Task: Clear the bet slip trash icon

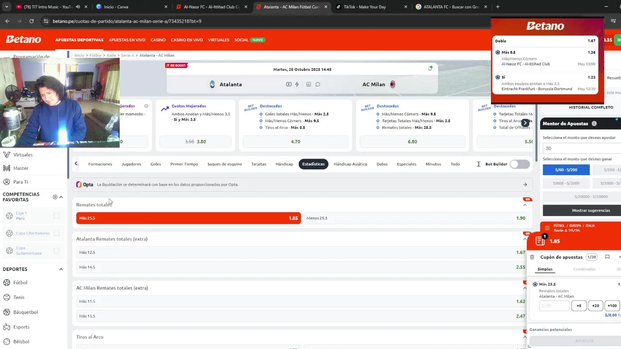Action: coord(532,257)
